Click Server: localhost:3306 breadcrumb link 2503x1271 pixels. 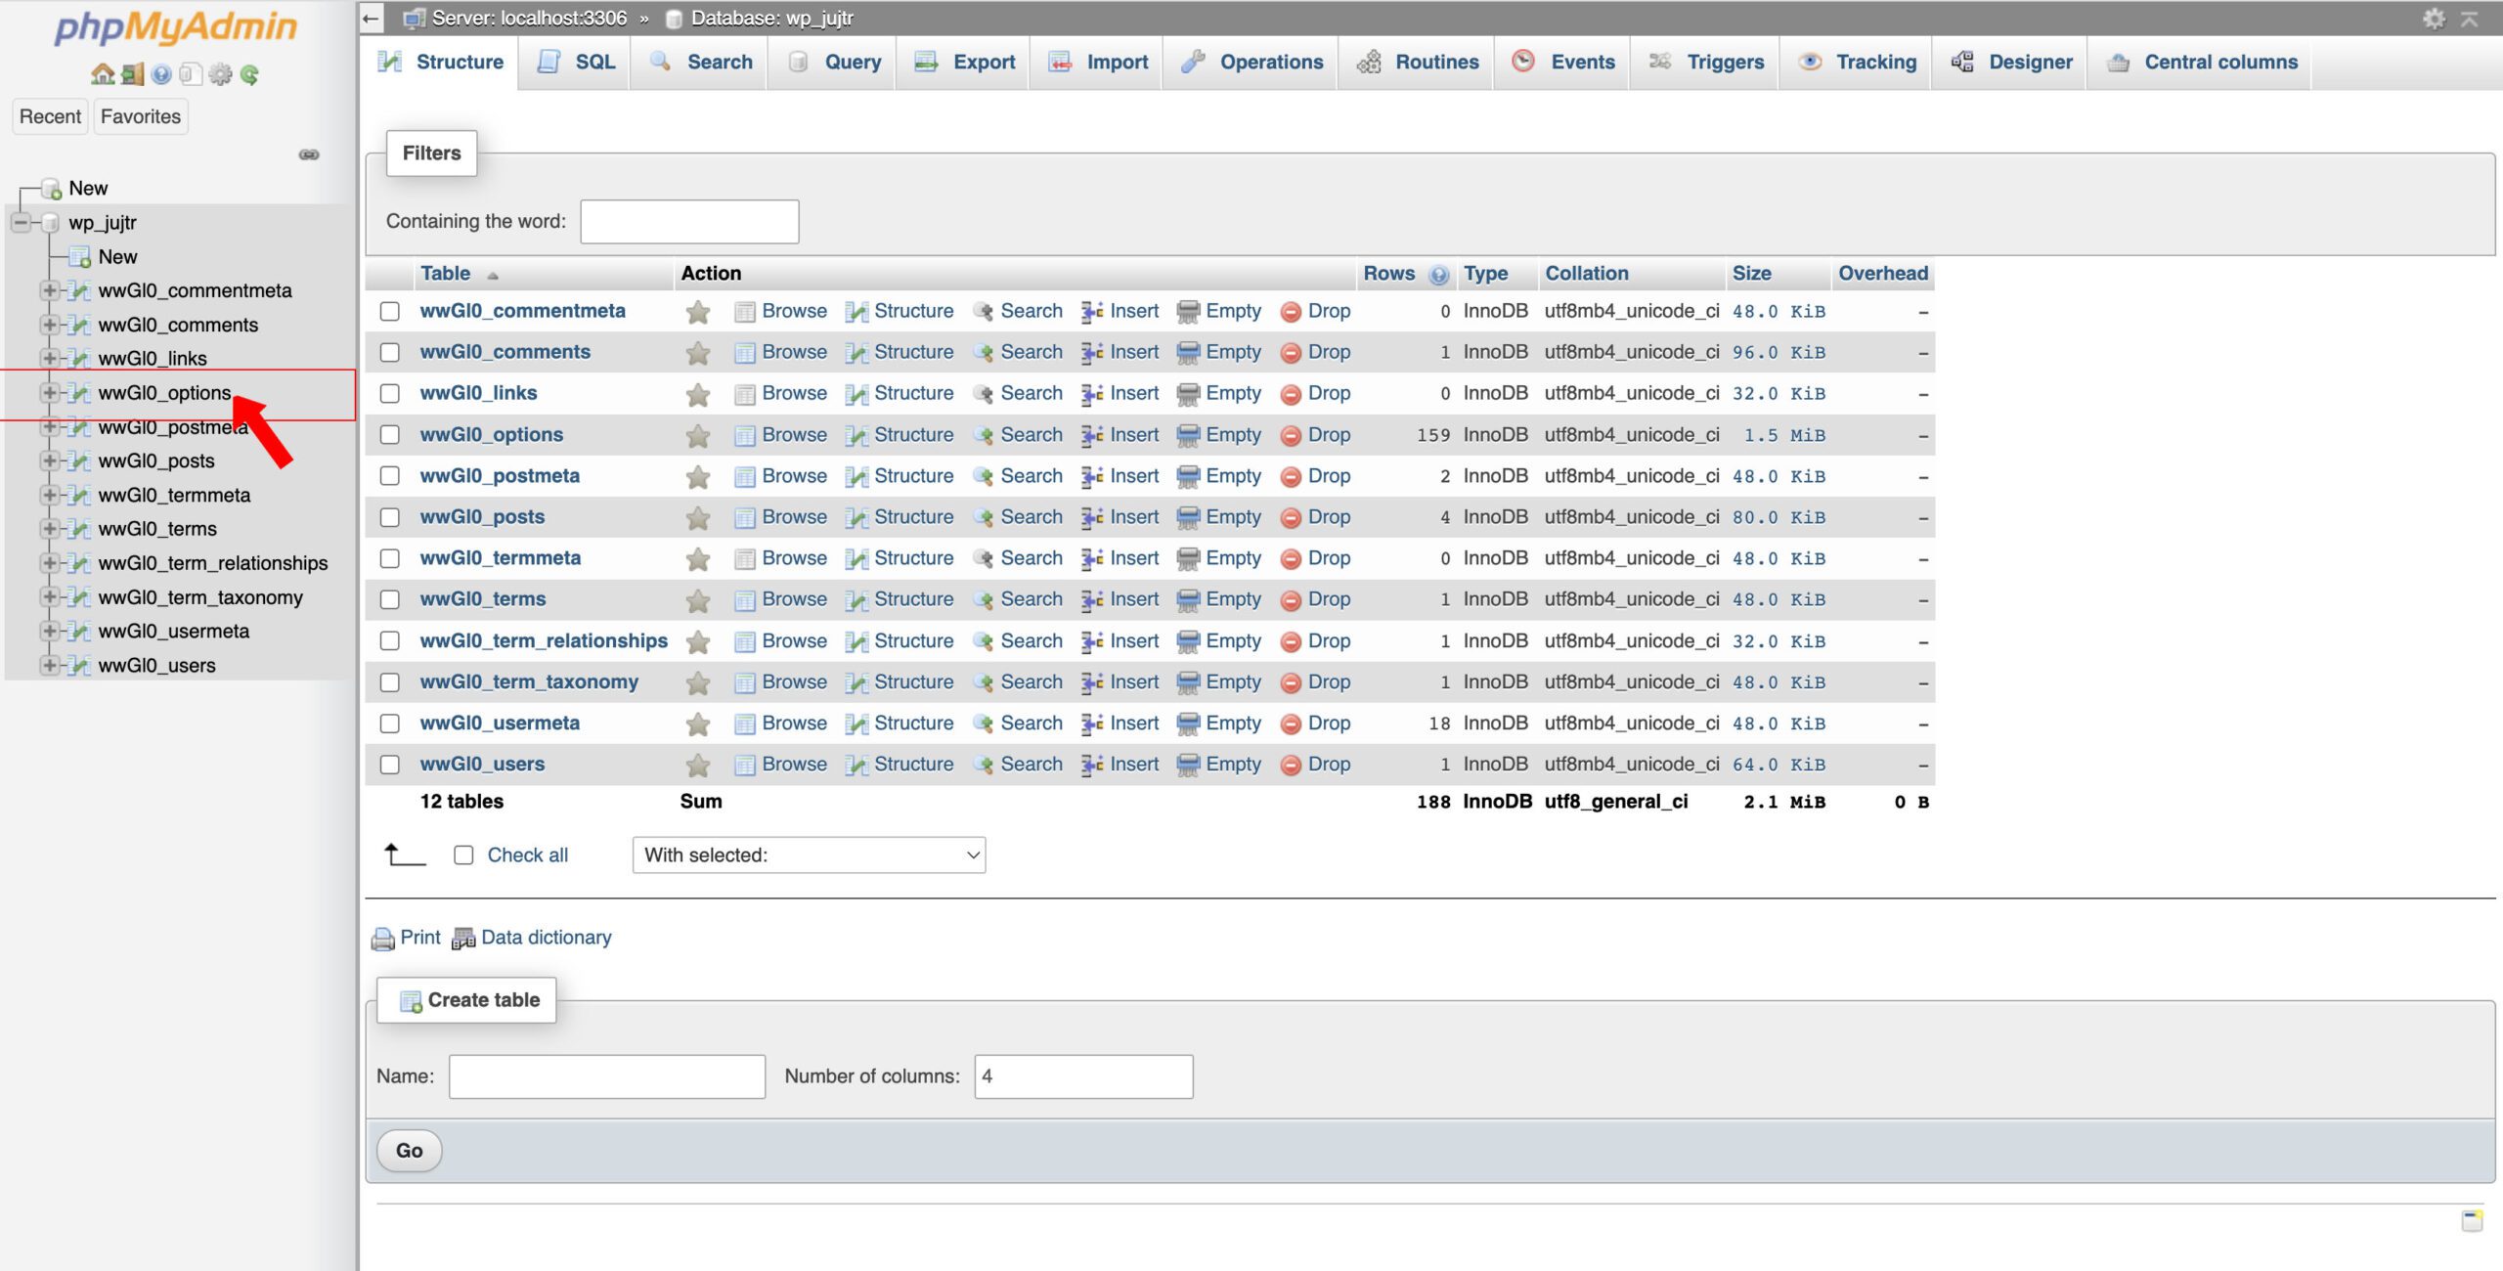529,18
